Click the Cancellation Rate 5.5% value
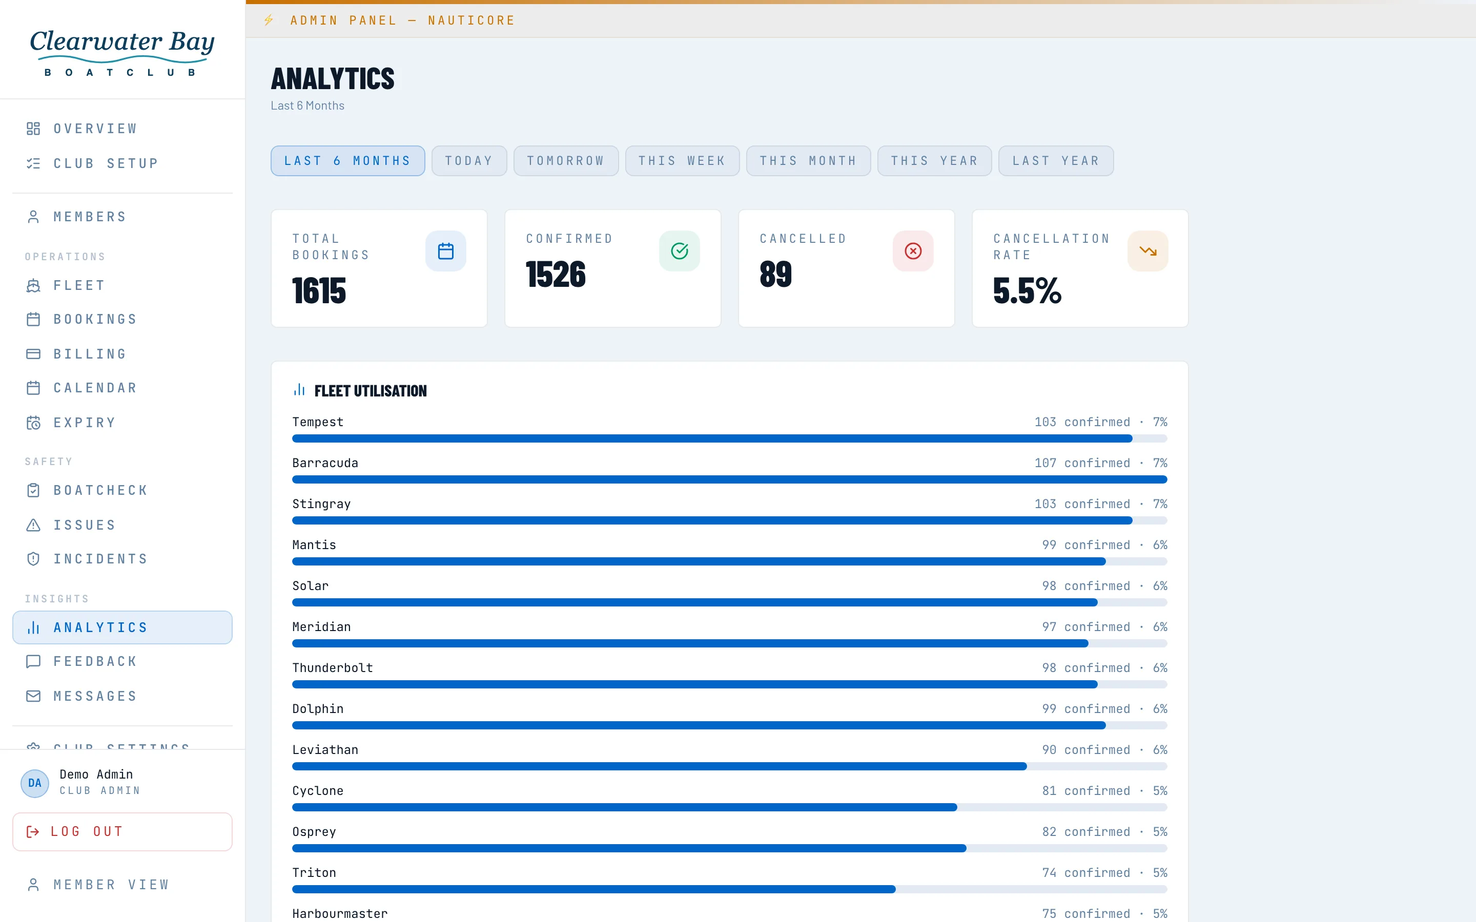1476x922 pixels. coord(1027,290)
